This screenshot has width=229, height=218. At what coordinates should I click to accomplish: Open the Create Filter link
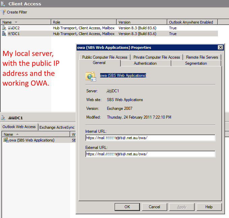point(17,12)
